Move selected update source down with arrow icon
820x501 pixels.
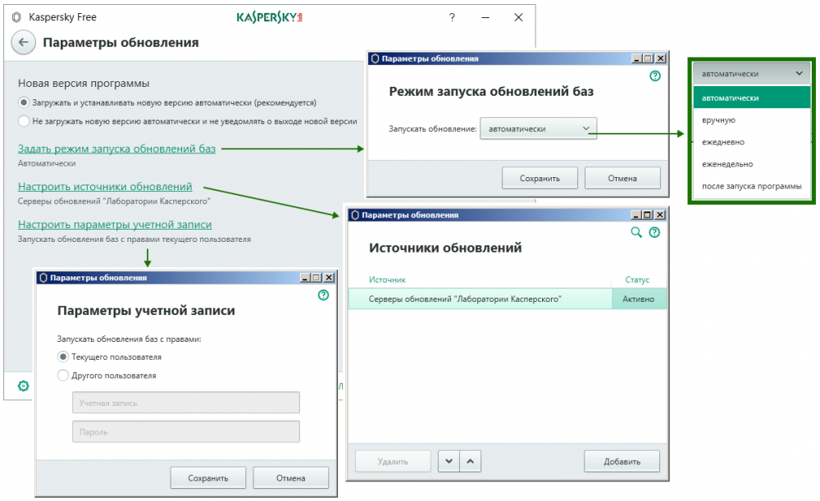click(x=448, y=461)
